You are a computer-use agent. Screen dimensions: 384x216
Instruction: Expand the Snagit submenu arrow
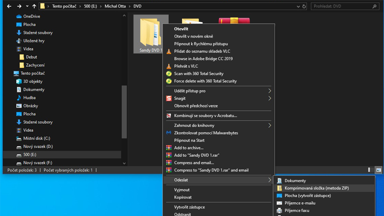pyautogui.click(x=270, y=99)
